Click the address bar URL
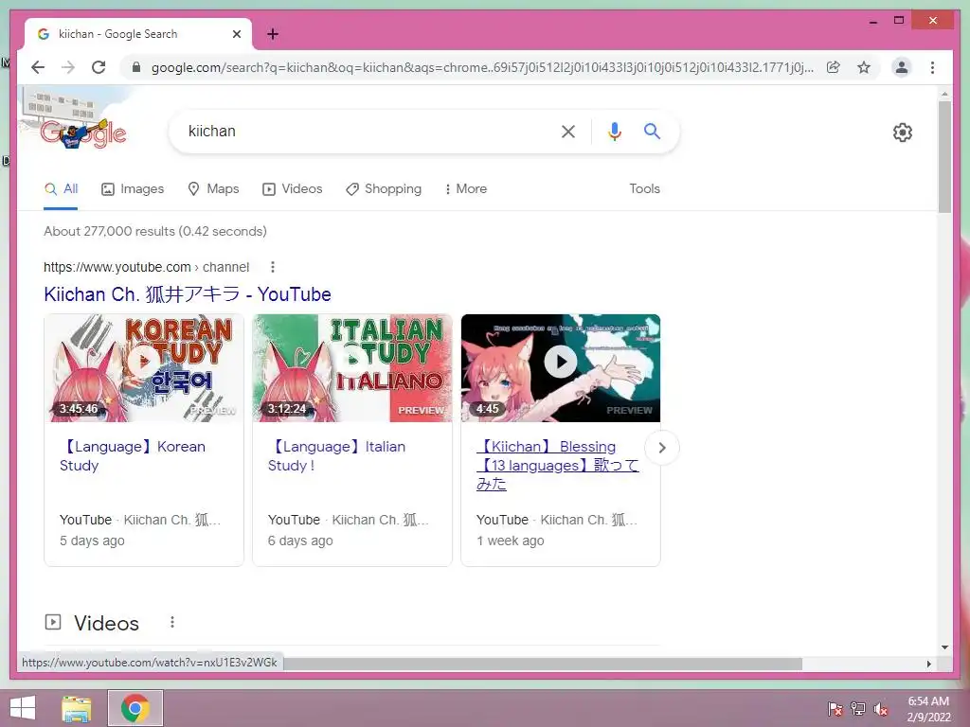This screenshot has height=727, width=970. click(482, 67)
